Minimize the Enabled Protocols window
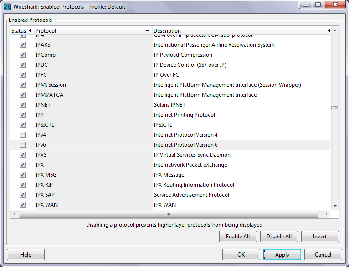 click(x=306, y=5)
